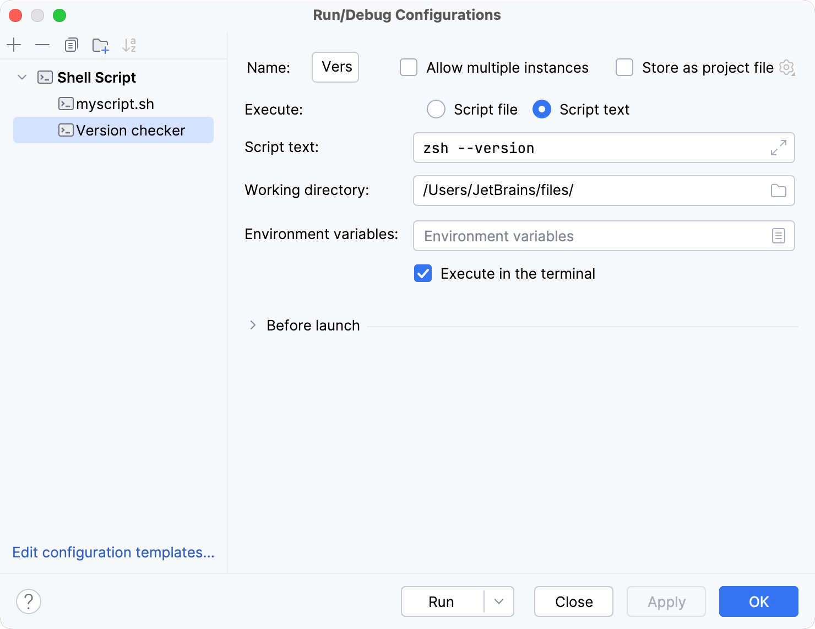Disable Execute in the terminal
This screenshot has height=629, width=815.
422,273
